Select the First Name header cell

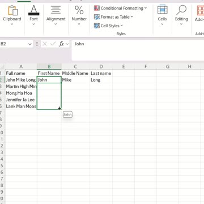coord(49,73)
